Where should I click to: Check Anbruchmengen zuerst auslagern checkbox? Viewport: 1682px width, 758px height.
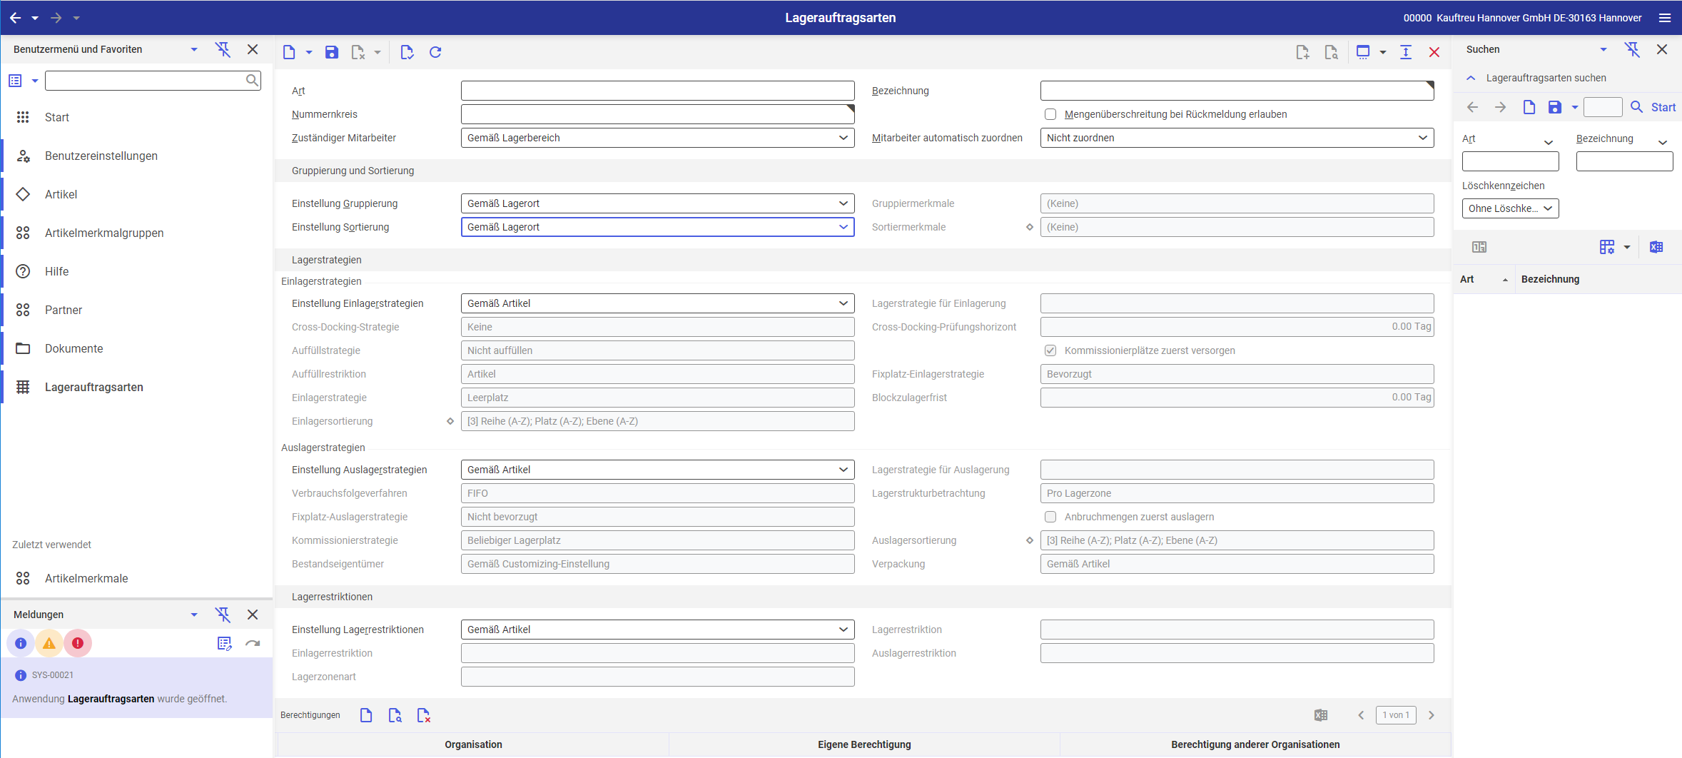[x=1050, y=517]
